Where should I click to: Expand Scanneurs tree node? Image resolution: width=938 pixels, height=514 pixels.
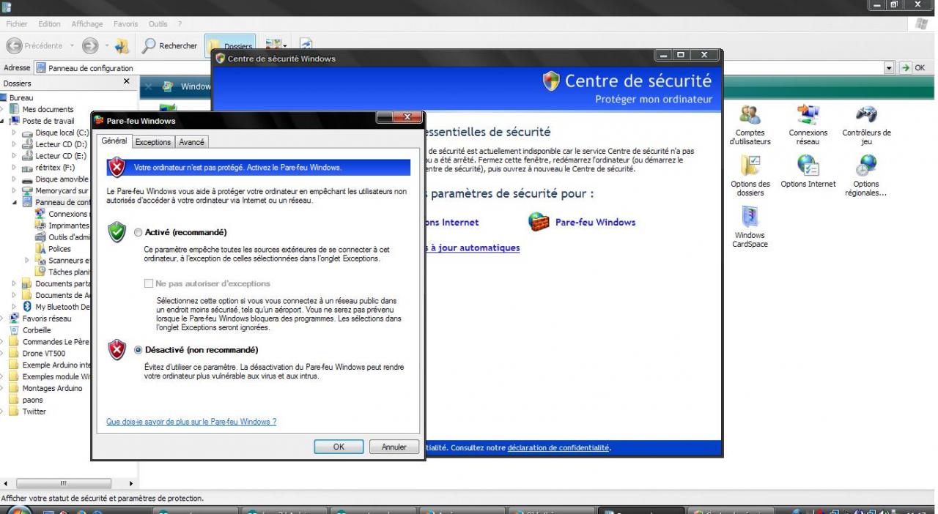tap(28, 260)
